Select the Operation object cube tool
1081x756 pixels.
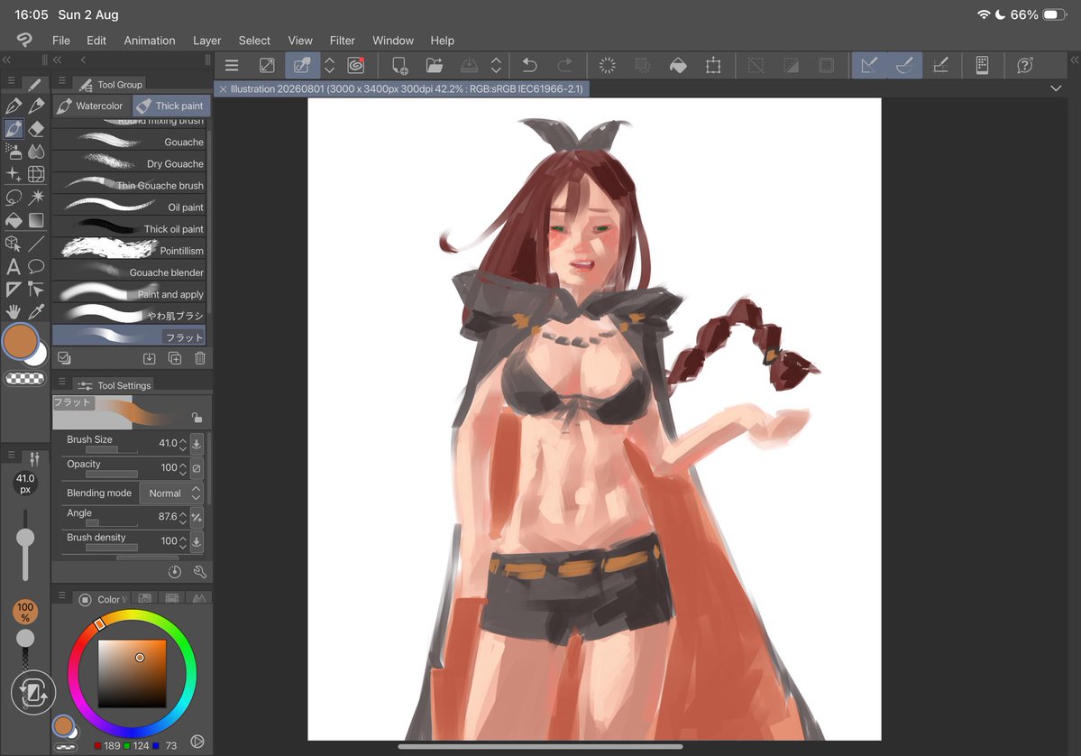point(14,244)
